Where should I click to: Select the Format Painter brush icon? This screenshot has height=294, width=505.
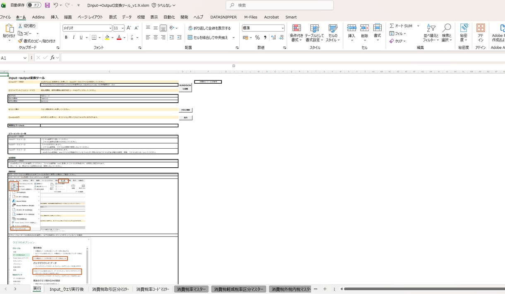coord(20,41)
